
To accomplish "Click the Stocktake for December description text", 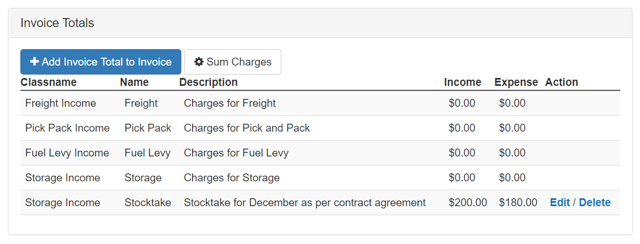I will click(x=304, y=203).
